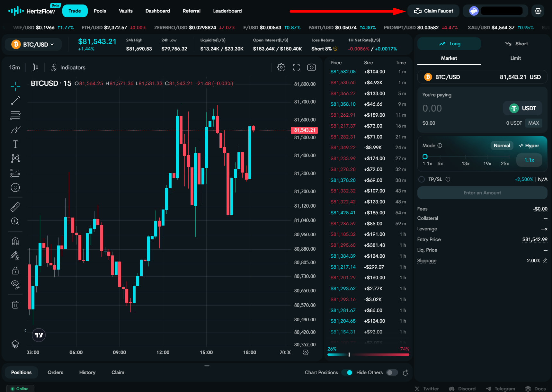Expand the BTC/USD pair selector
552x392 pixels.
[33, 44]
